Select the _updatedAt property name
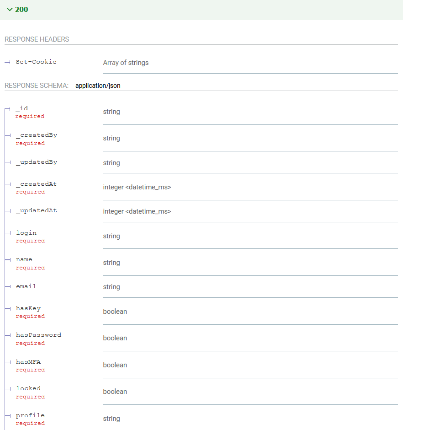The height and width of the screenshot is (430, 422). coord(37,211)
